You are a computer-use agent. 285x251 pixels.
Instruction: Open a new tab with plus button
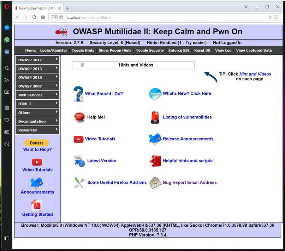(67, 8)
